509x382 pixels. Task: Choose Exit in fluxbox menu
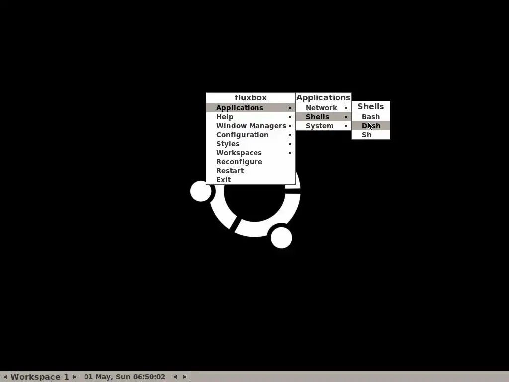(251, 180)
